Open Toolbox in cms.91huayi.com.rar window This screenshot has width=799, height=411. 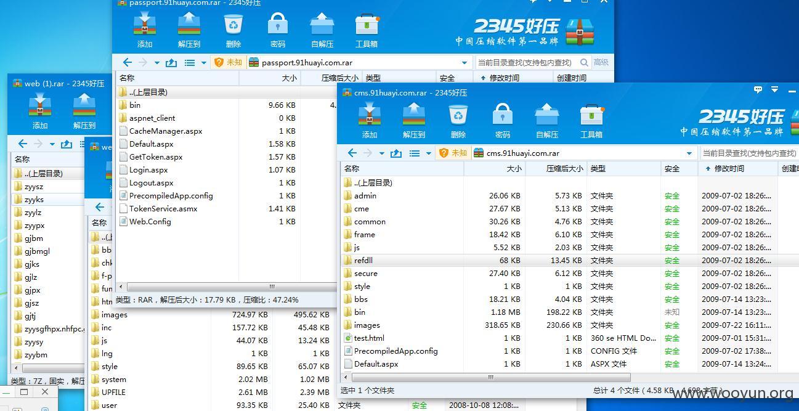[x=591, y=116]
